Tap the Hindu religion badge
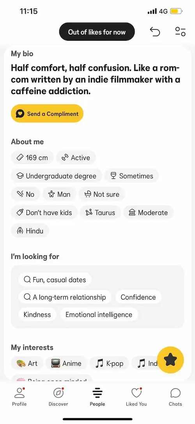The height and width of the screenshot is (424, 195). click(x=30, y=231)
